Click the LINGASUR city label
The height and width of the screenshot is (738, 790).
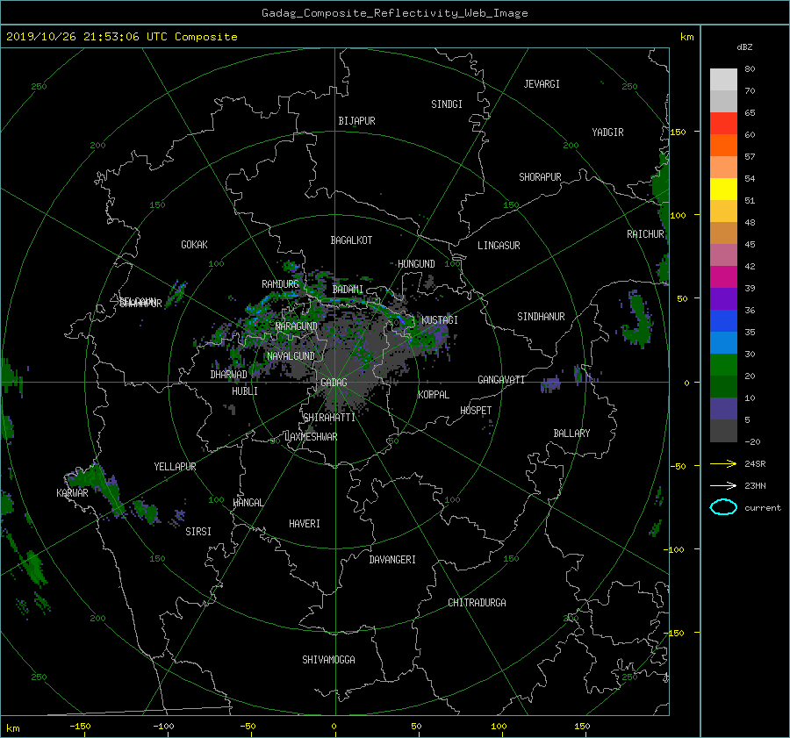coord(499,246)
